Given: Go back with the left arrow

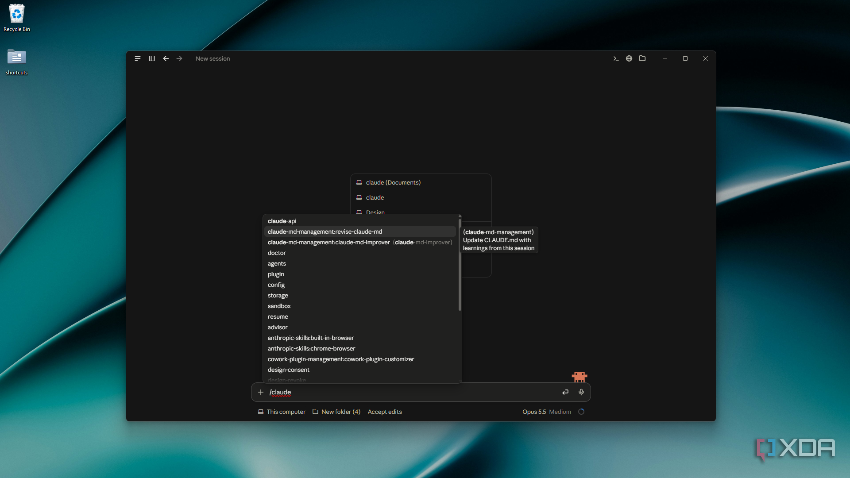Looking at the screenshot, I should (x=166, y=58).
